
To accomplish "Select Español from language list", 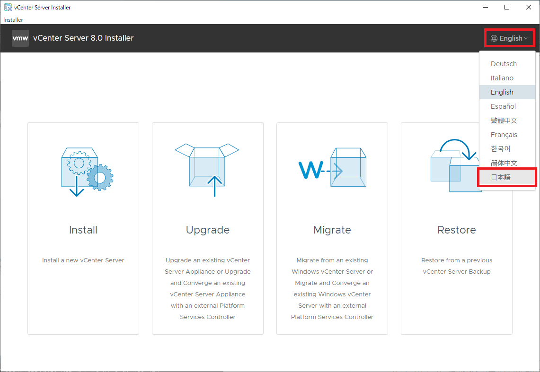I will (x=507, y=106).
